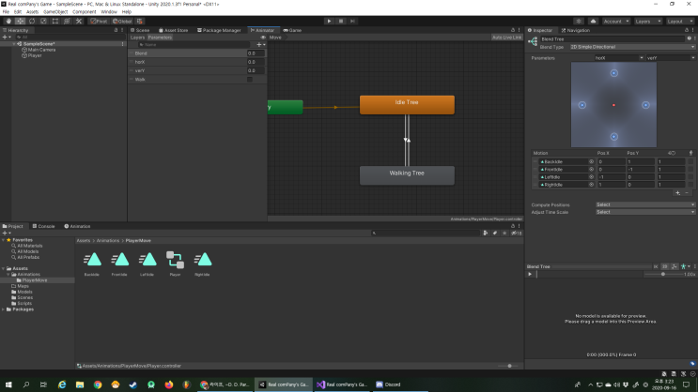Image resolution: width=698 pixels, height=392 pixels.
Task: Open Visual Studio from the taskbar
Action: 342,384
